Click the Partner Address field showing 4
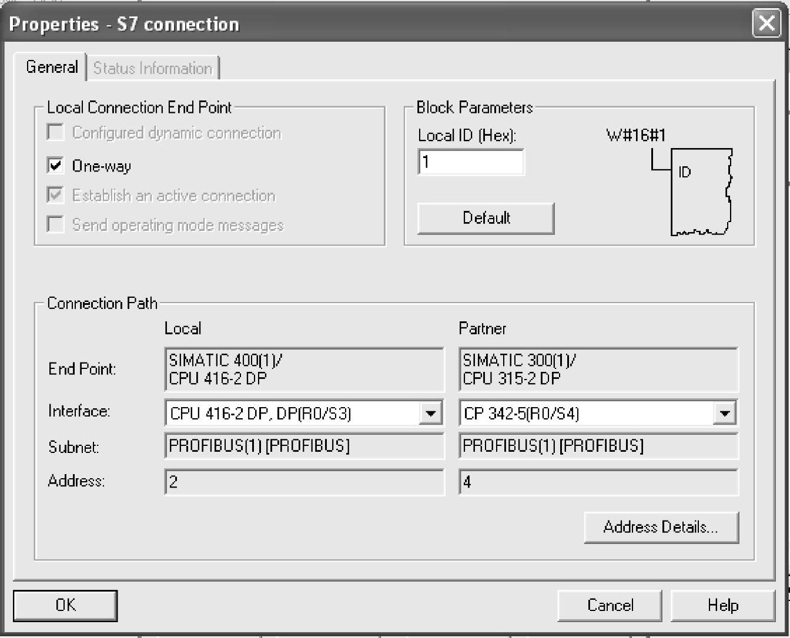 (598, 482)
